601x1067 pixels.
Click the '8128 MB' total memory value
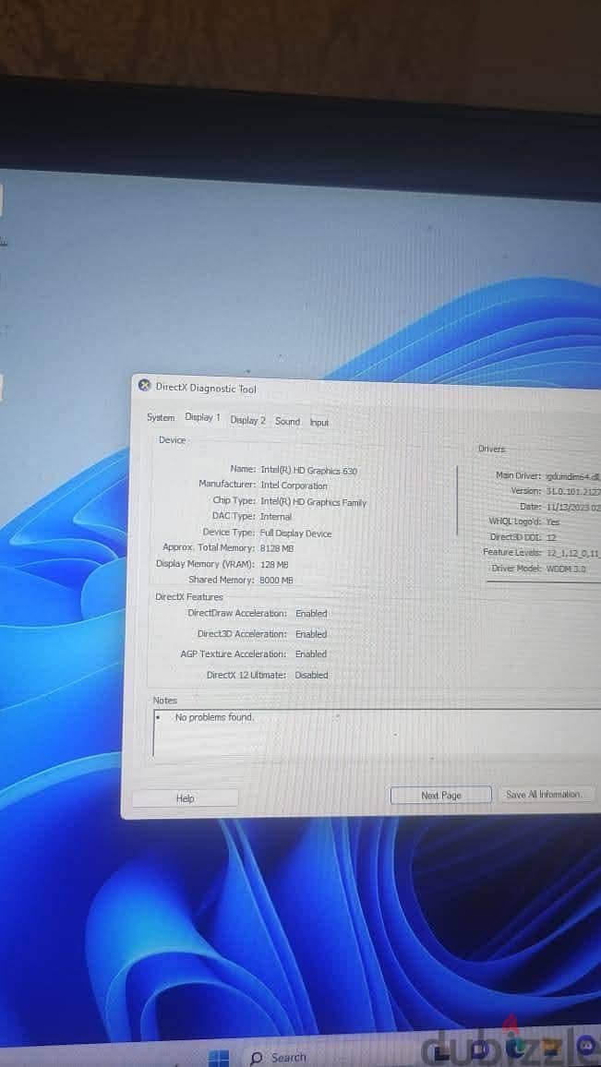click(277, 548)
